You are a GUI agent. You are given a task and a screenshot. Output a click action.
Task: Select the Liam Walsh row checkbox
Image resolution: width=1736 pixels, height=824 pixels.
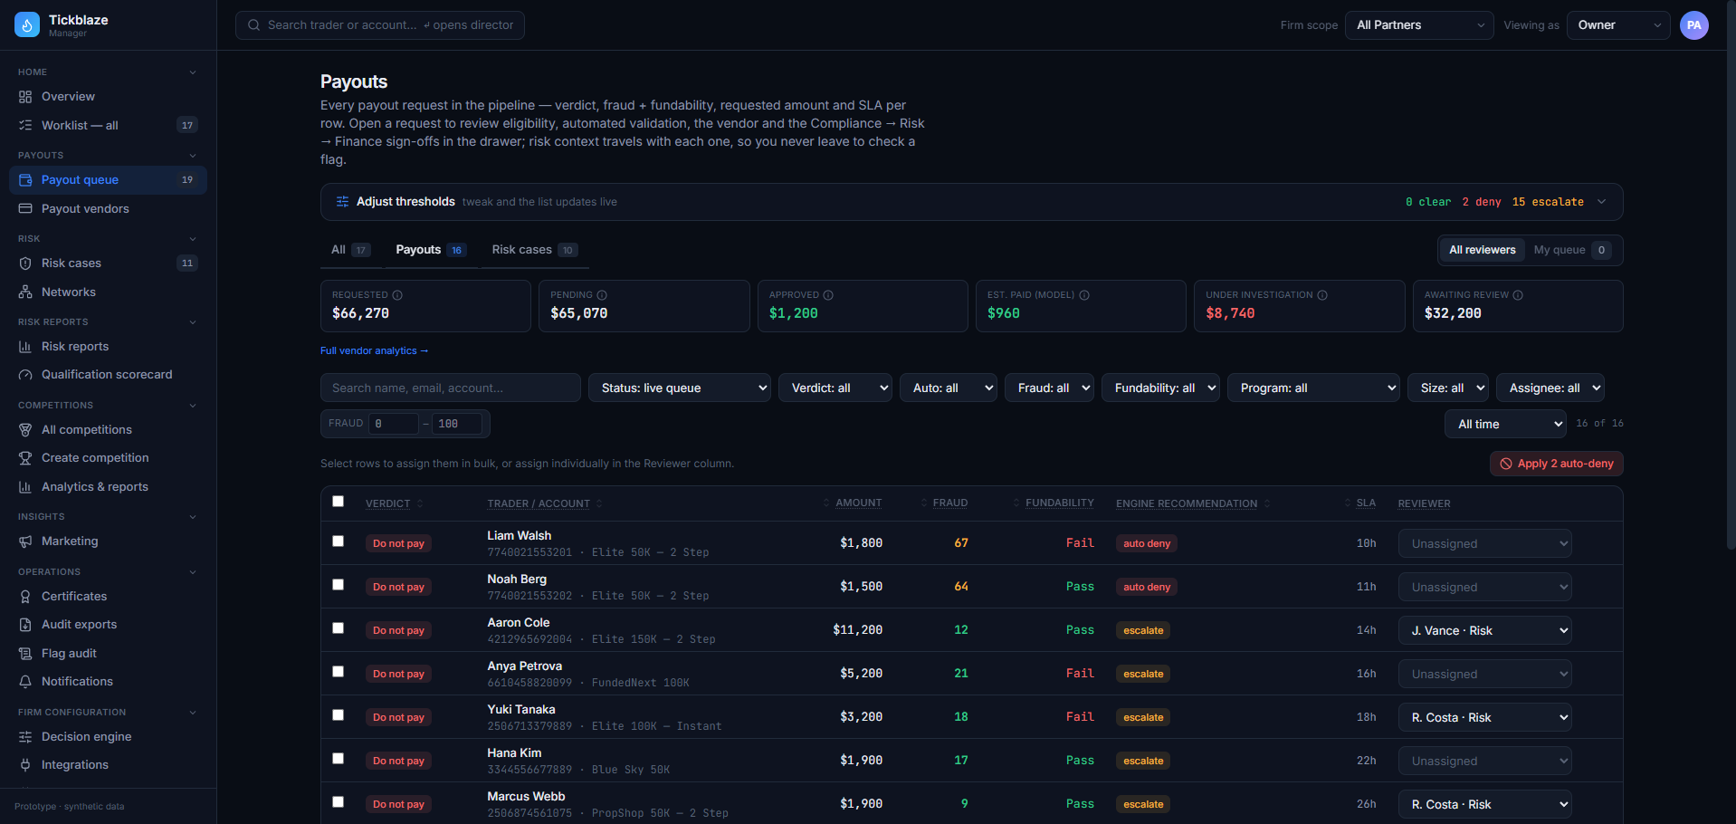click(339, 541)
